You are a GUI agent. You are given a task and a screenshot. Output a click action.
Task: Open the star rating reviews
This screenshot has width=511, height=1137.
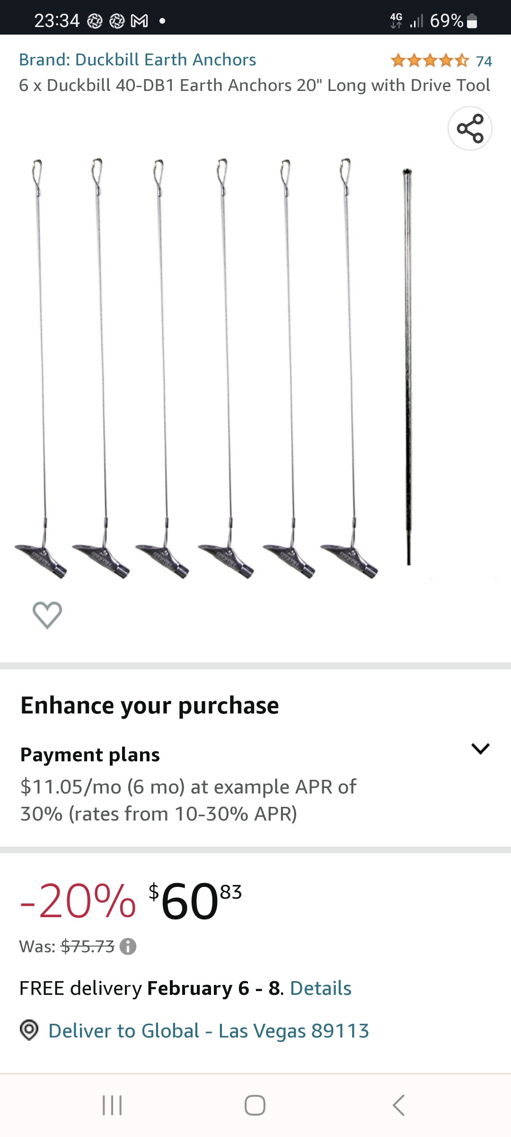pos(429,61)
